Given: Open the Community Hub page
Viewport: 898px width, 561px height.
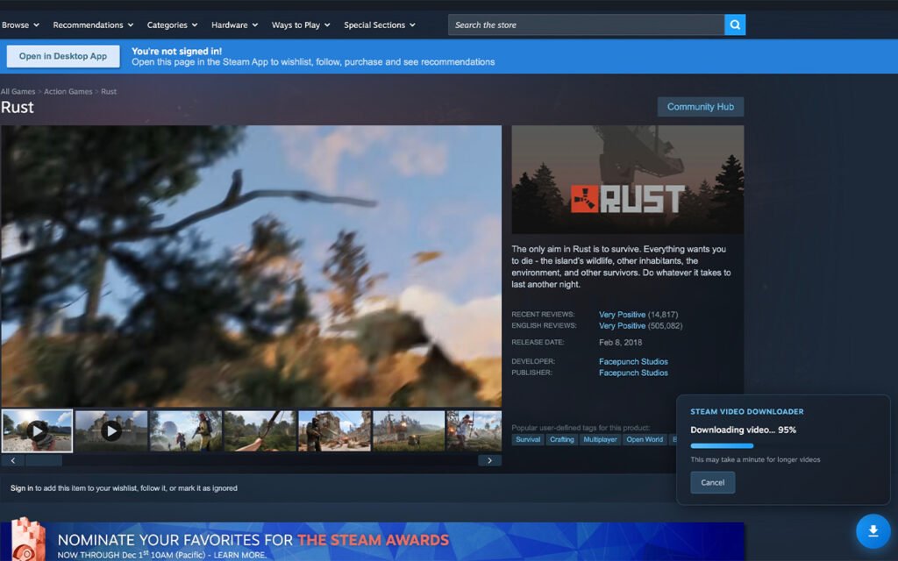Looking at the screenshot, I should 701,106.
